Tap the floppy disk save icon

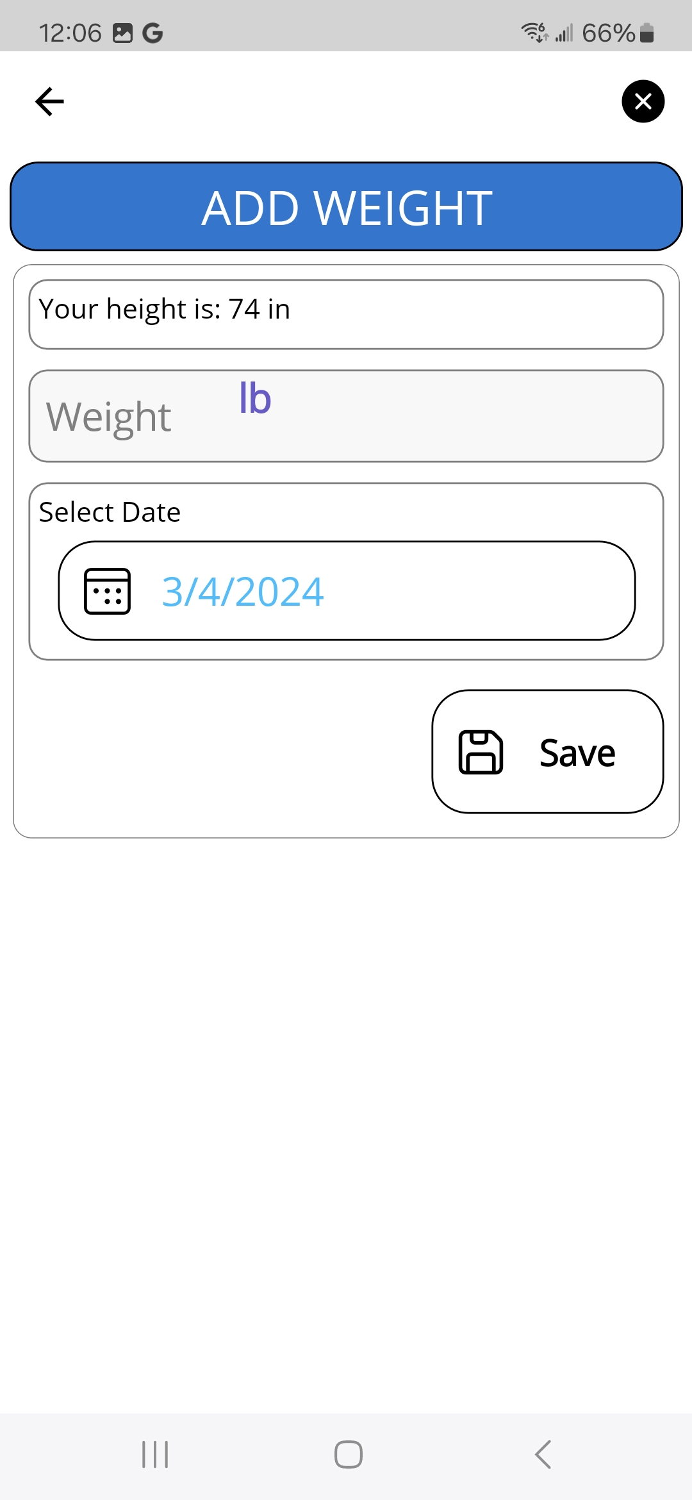point(481,752)
